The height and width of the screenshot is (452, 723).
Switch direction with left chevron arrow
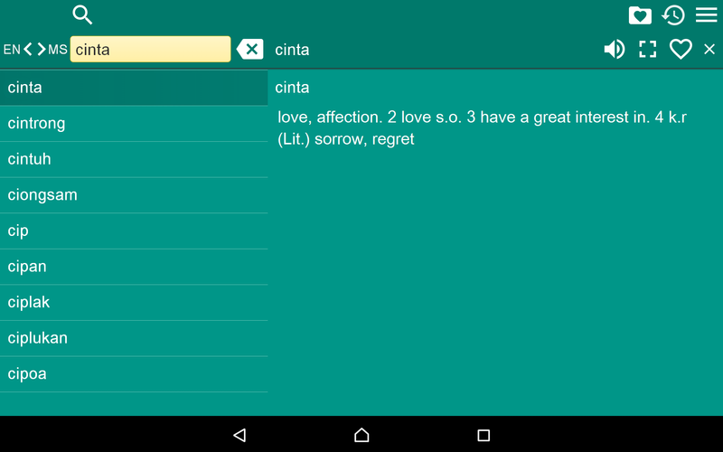pyautogui.click(x=28, y=49)
